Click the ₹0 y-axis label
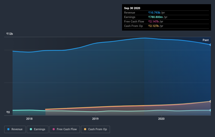 [x=8, y=112]
